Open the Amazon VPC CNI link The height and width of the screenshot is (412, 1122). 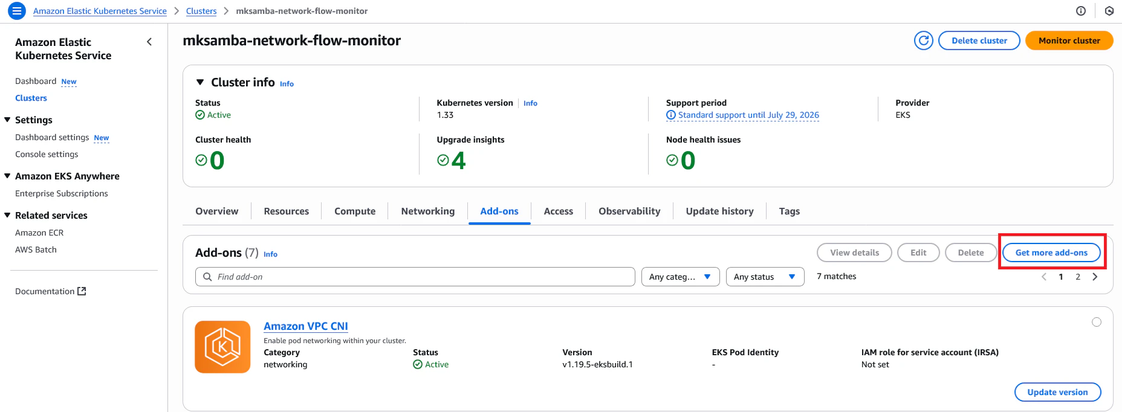(x=306, y=326)
